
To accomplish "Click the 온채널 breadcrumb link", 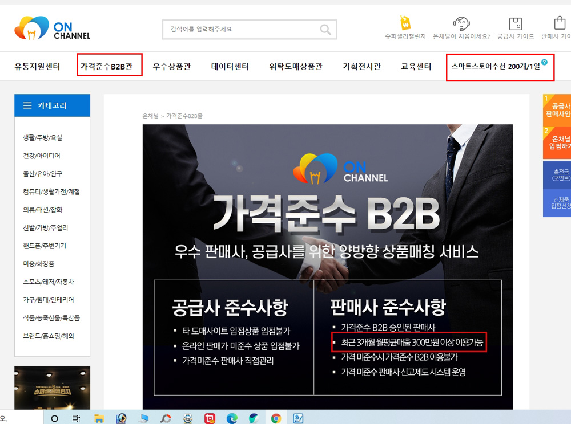I will click(150, 116).
